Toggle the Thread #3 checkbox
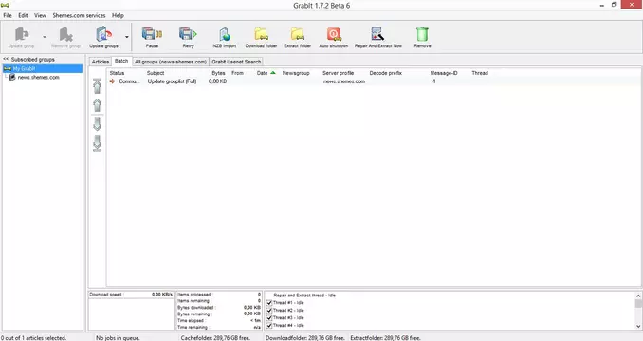 click(269, 317)
